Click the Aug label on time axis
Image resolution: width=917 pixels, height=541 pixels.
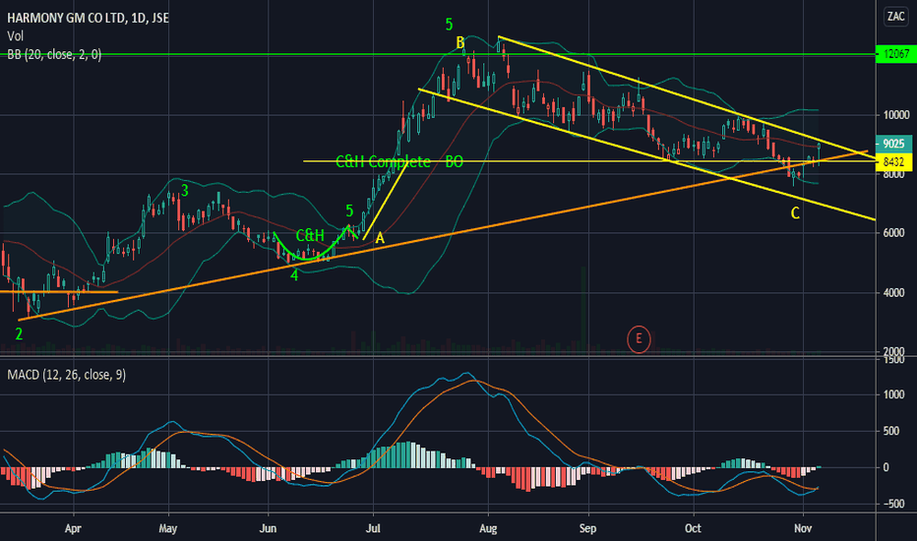pos(488,529)
